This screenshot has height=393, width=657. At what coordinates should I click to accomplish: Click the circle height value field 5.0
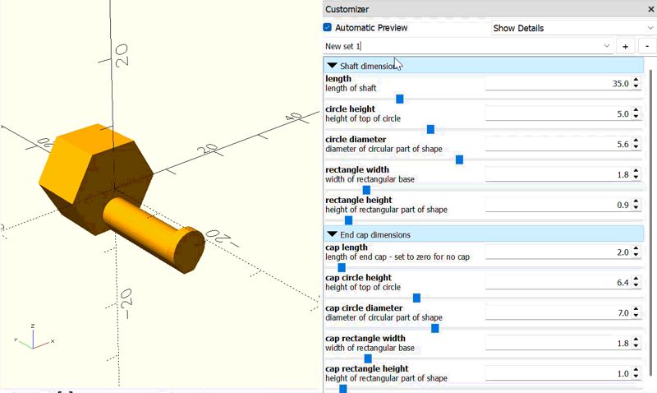(x=558, y=113)
